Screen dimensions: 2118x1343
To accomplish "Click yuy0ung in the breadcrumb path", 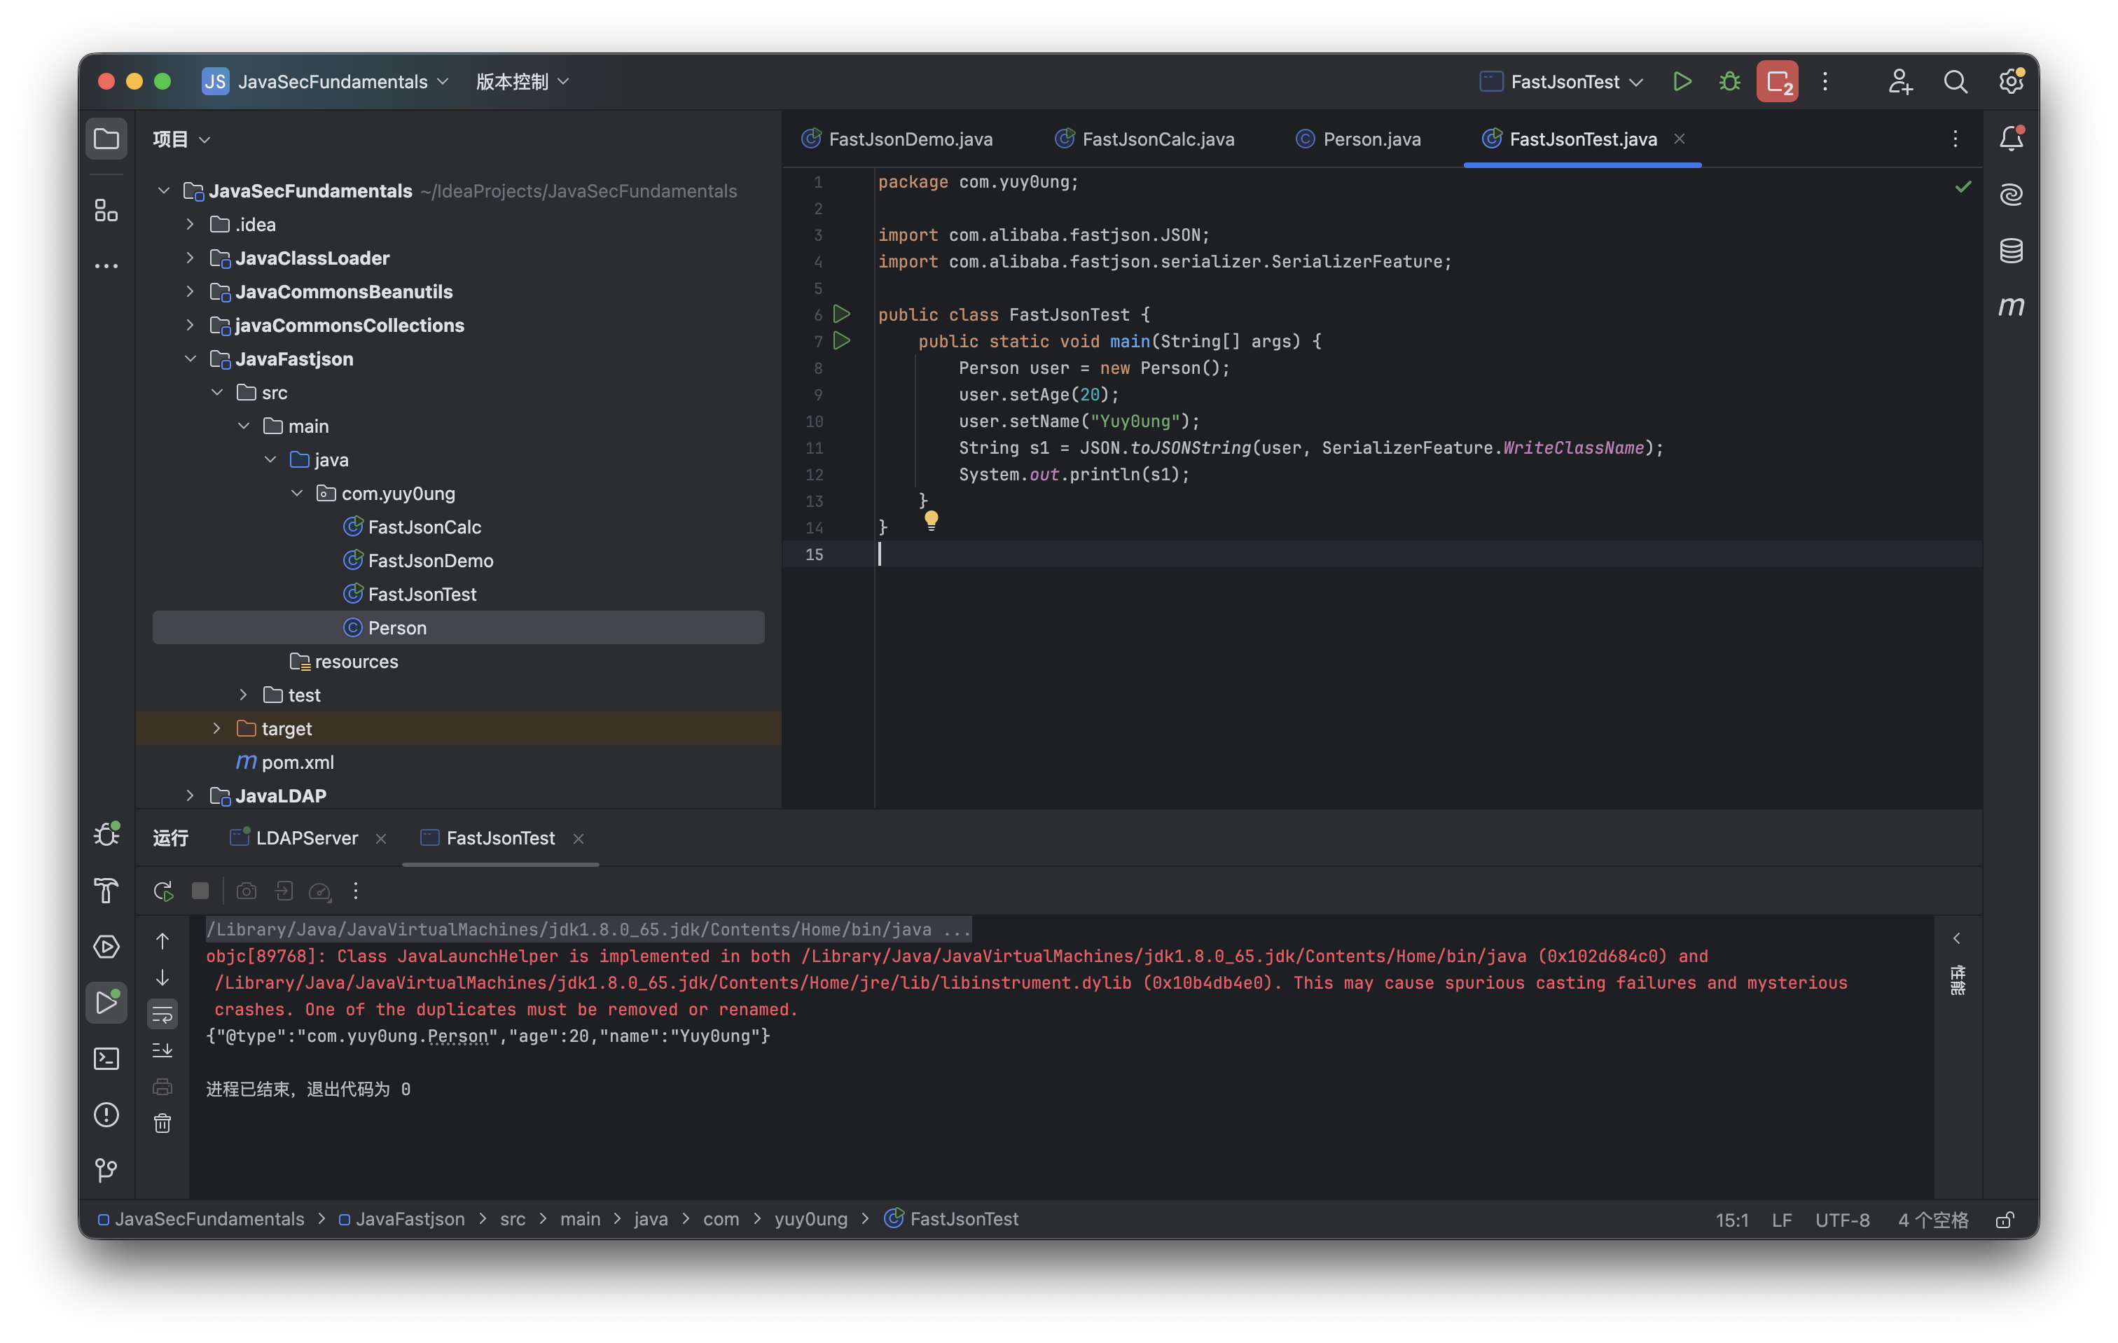I will click(810, 1219).
